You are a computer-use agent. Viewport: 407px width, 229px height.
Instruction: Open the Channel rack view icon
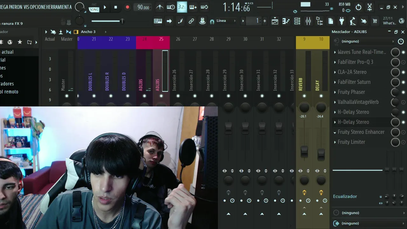coord(297,21)
